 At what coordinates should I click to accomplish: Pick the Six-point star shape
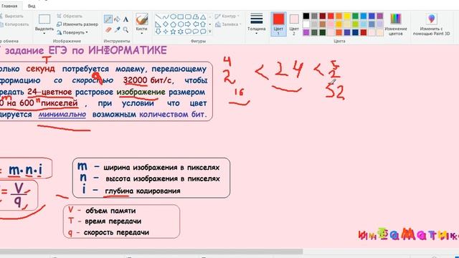pyautogui.click(x=181, y=32)
